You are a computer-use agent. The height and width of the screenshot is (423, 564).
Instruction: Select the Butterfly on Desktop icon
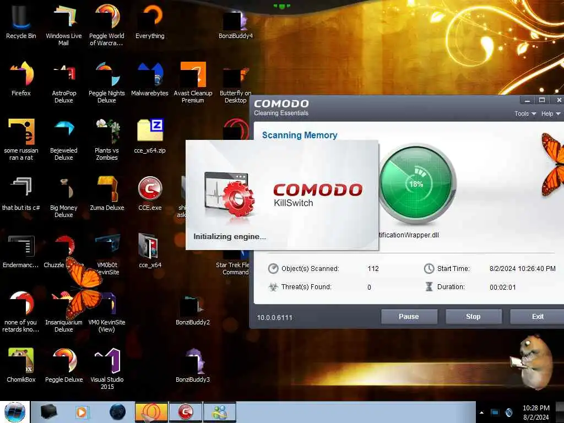coord(236,84)
